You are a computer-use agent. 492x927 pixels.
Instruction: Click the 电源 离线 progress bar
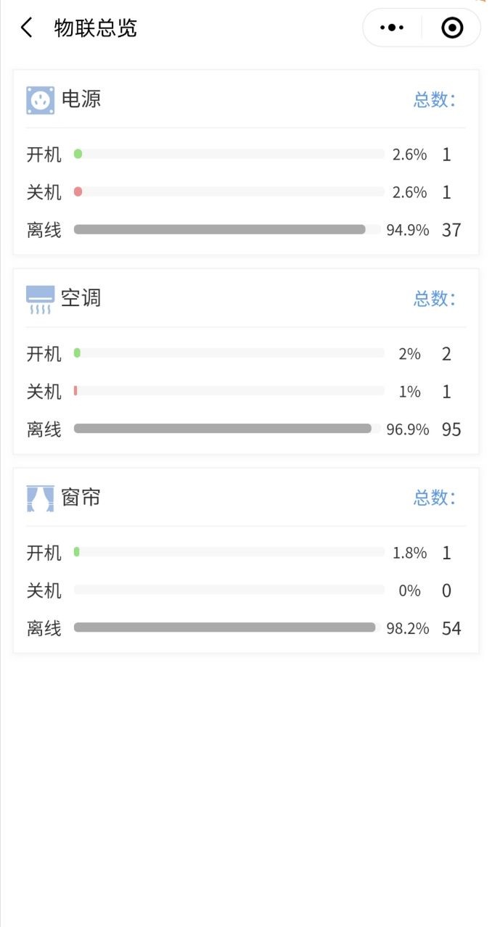(220, 230)
